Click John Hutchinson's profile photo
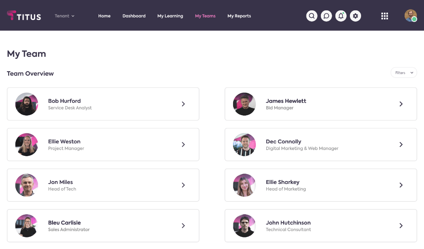The width and height of the screenshot is (424, 249). tap(244, 226)
